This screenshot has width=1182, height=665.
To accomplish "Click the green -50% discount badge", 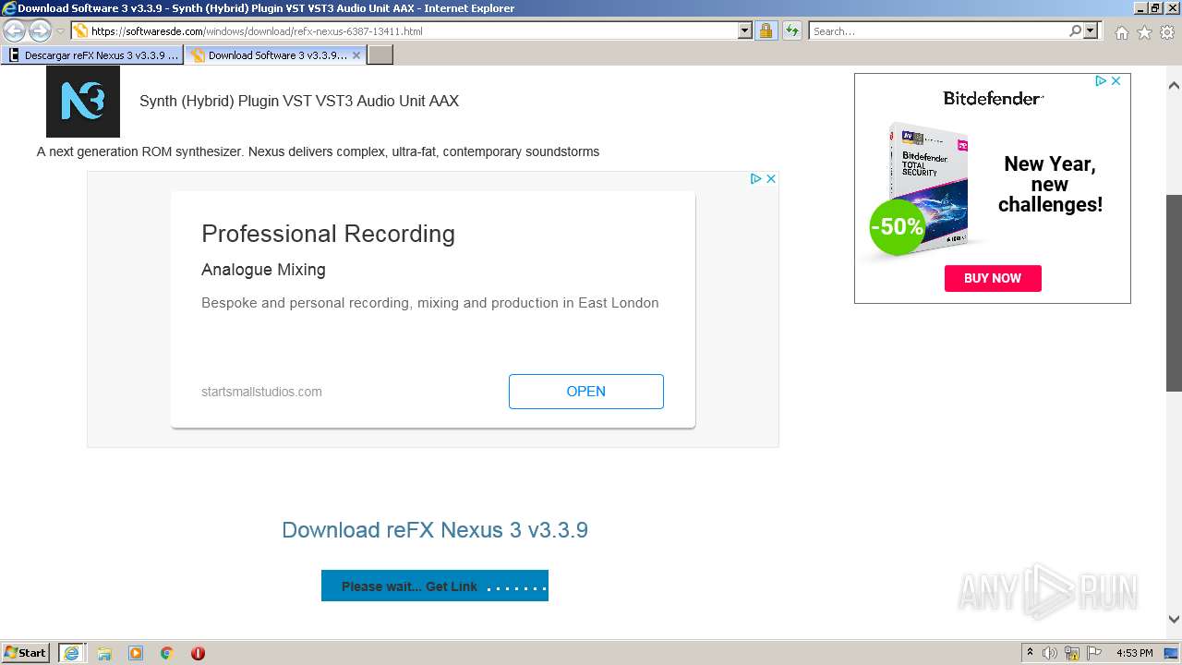I will pyautogui.click(x=897, y=227).
